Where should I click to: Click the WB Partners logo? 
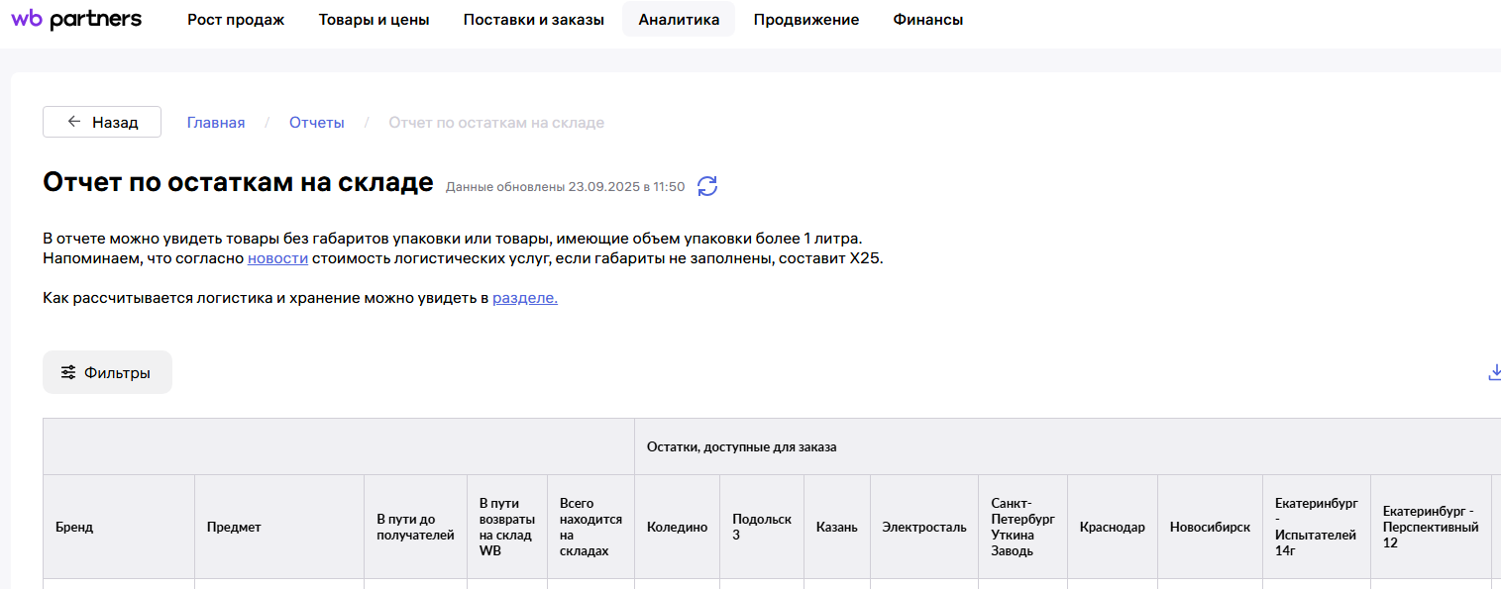pos(76,20)
